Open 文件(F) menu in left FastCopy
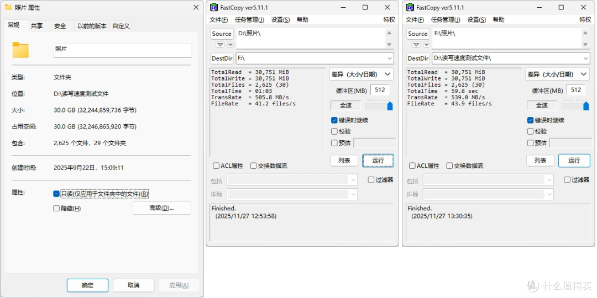This screenshot has width=597, height=298. click(x=219, y=20)
